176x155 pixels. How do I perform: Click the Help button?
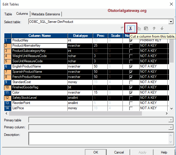click(164, 152)
